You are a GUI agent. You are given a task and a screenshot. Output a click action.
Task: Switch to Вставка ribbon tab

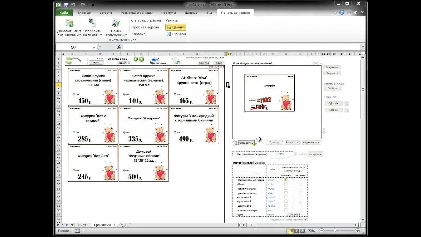(106, 13)
